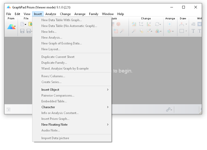207x150 pixels.
Task: Click the red dice simulate icon
Action: [118, 24]
